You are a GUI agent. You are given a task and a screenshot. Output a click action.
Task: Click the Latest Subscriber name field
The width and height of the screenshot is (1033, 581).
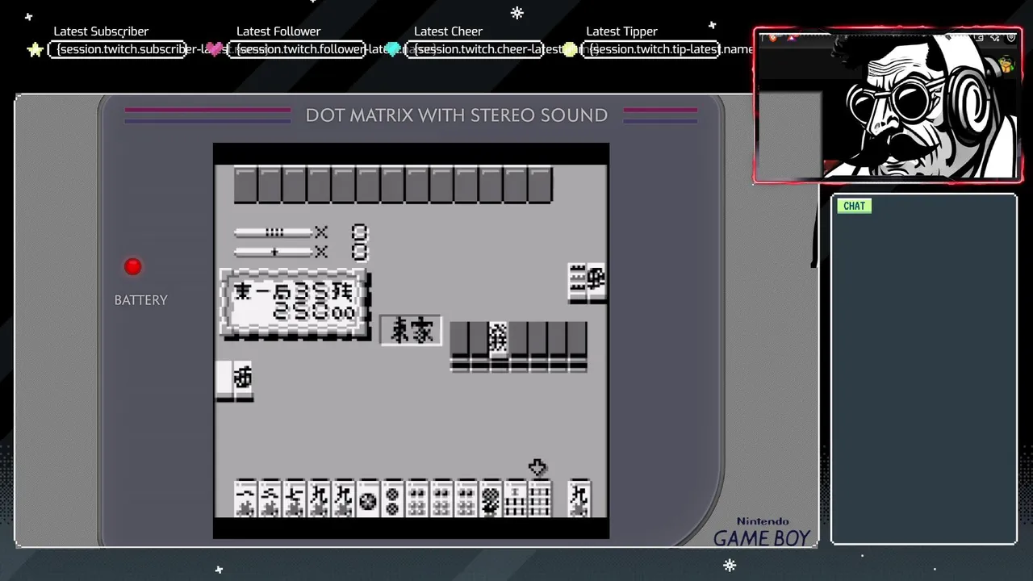[x=118, y=49]
